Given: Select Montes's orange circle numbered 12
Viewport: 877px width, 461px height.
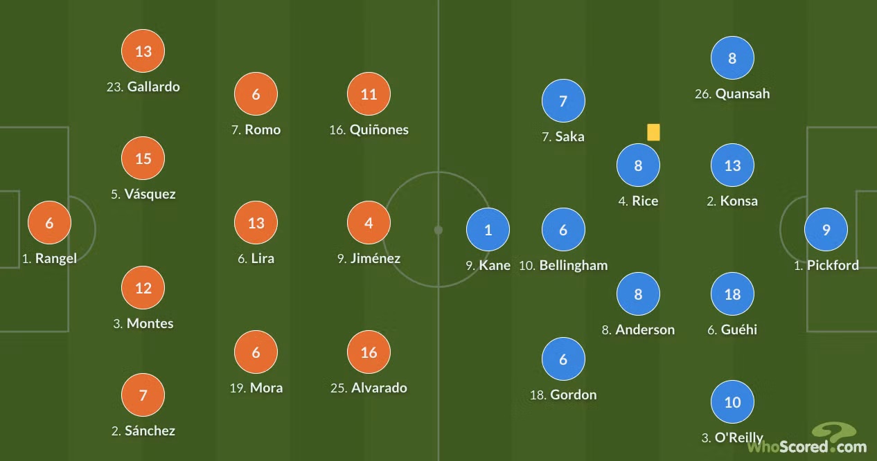Looking at the screenshot, I should pos(143,288).
